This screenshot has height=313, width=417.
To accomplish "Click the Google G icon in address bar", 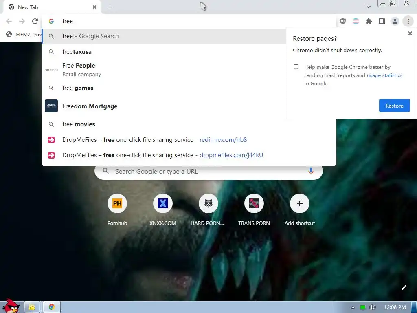I will (51, 21).
